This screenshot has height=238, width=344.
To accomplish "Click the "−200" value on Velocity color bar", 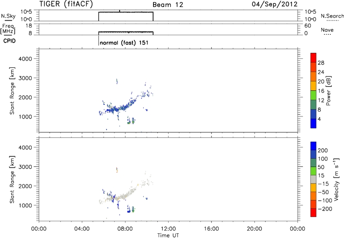I will pos(325,209).
